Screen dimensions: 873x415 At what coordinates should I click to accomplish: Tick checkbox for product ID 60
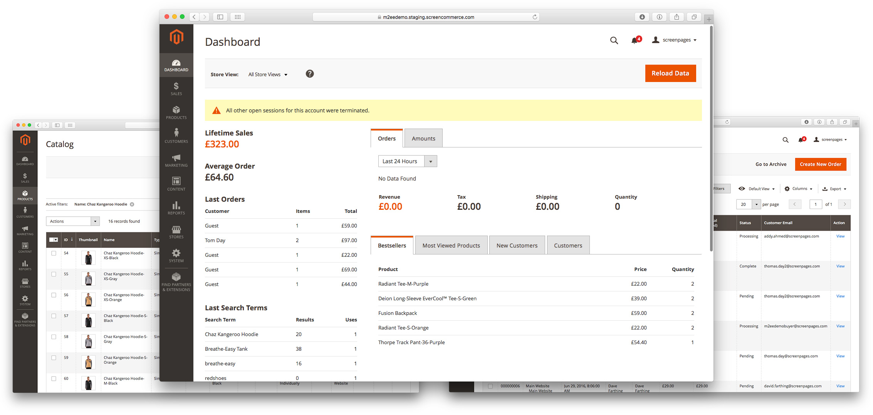(x=54, y=378)
